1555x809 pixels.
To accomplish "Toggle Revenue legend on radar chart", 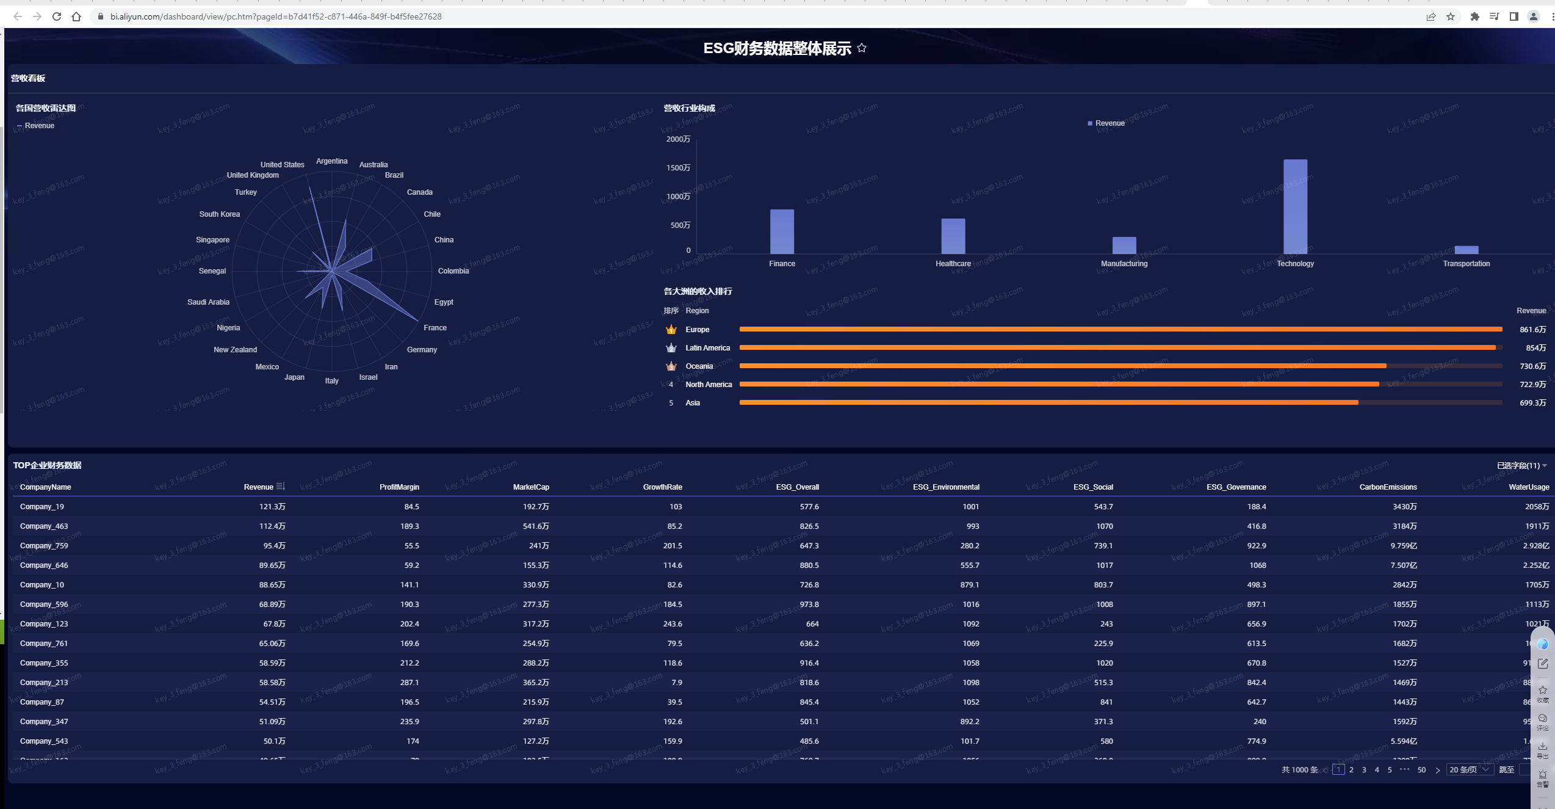I will tap(36, 126).
